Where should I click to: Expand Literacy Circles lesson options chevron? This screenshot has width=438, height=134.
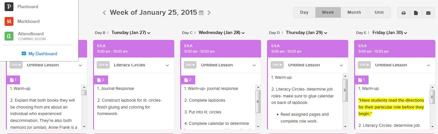click(x=167, y=65)
